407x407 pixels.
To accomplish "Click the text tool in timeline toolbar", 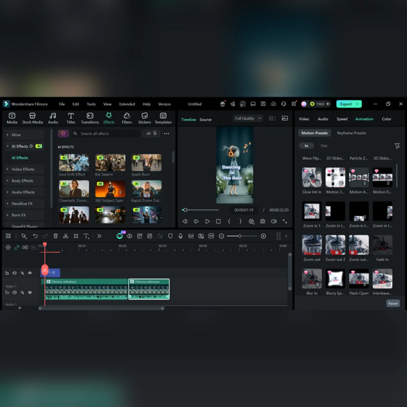I will click(86, 236).
